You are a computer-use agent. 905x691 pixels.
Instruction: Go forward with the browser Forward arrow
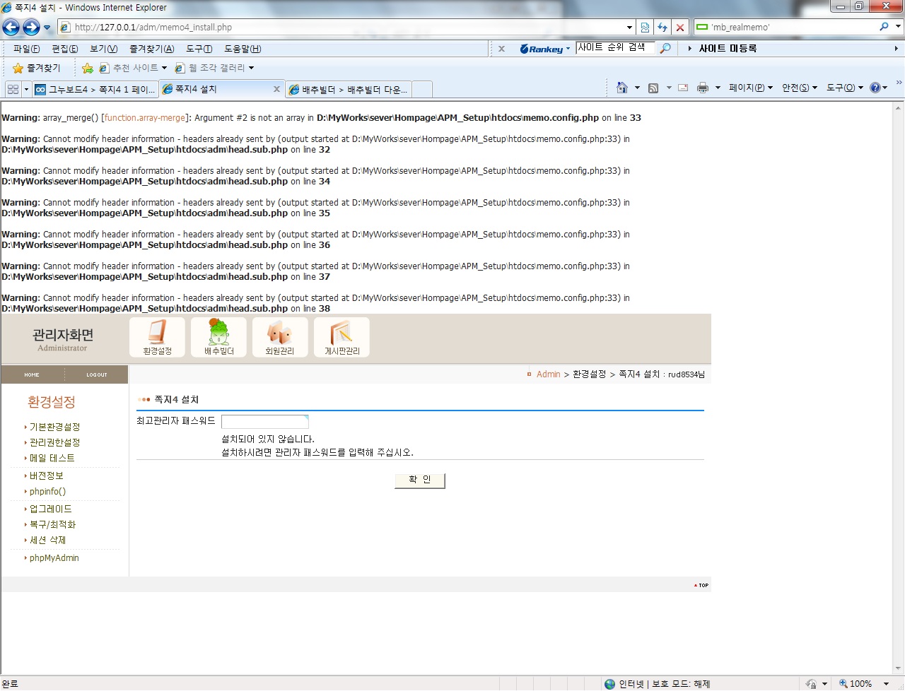[31, 28]
